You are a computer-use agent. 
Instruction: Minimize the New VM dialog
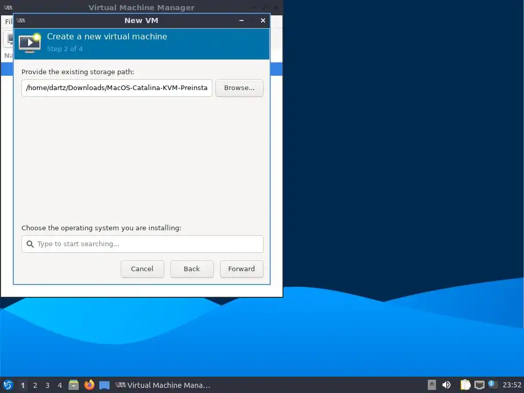242,20
